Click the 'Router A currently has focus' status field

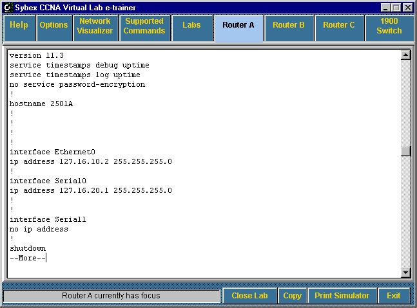tap(111, 296)
